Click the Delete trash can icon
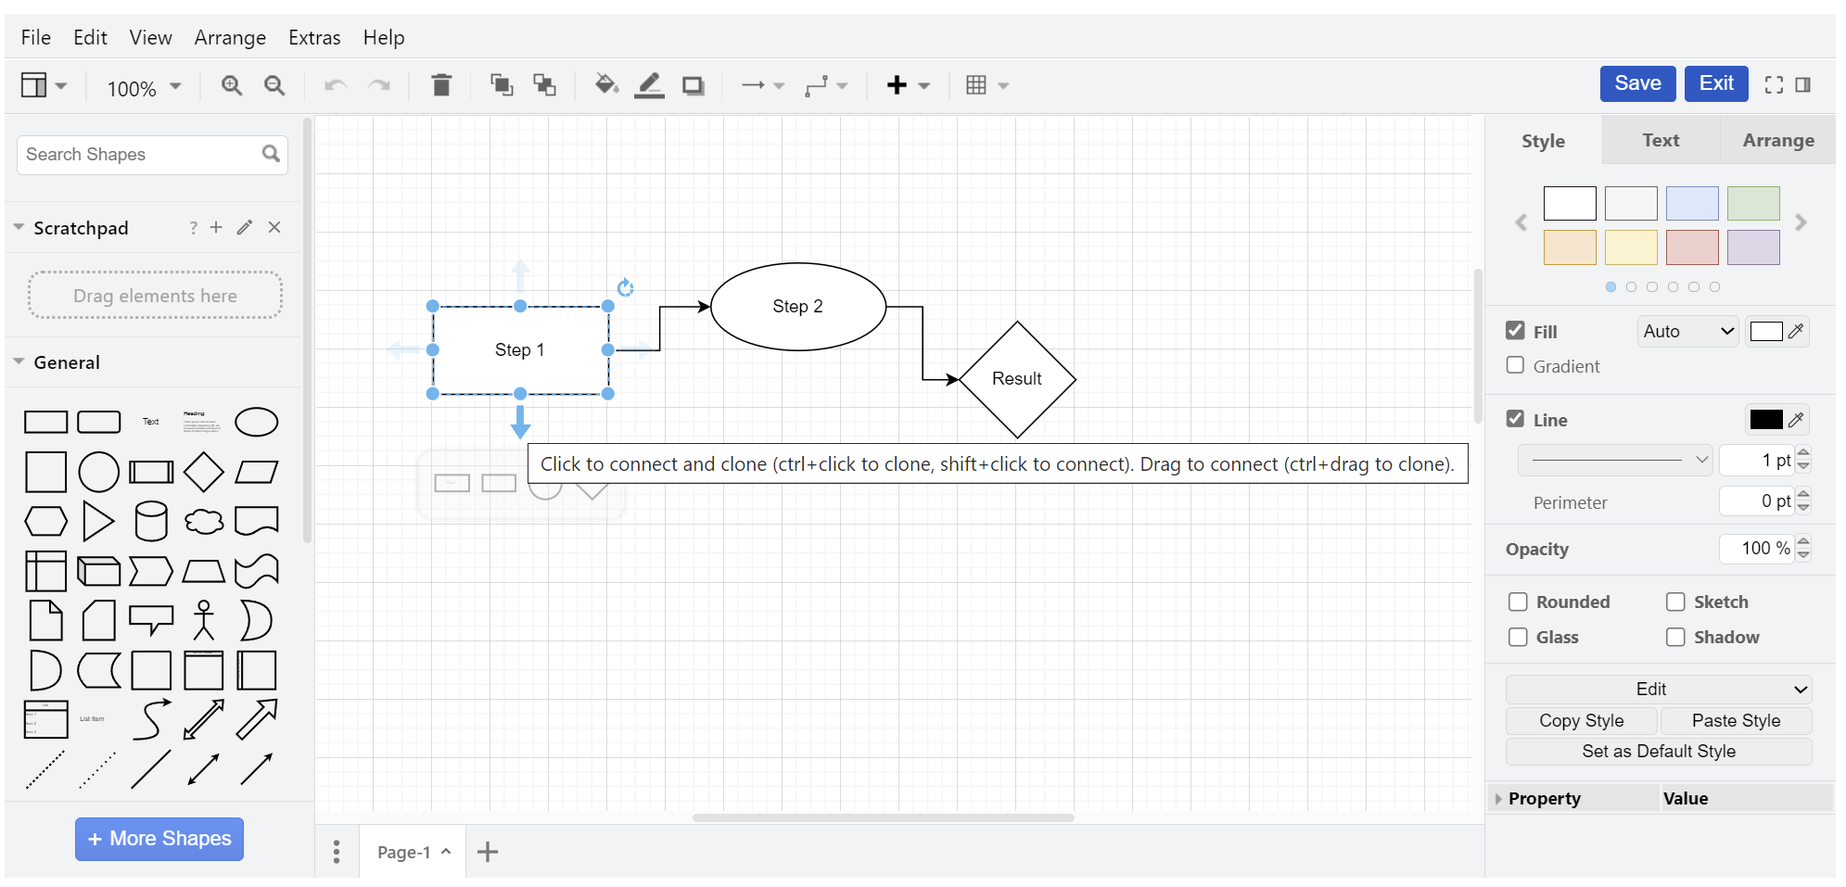Screen dimensions: 1846x887 click(441, 86)
